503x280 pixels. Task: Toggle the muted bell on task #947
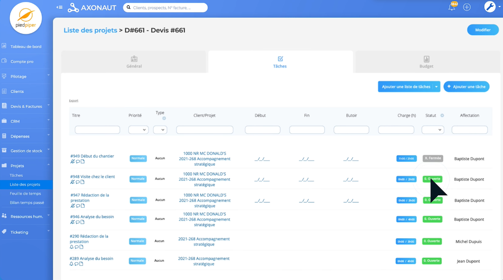(x=73, y=206)
